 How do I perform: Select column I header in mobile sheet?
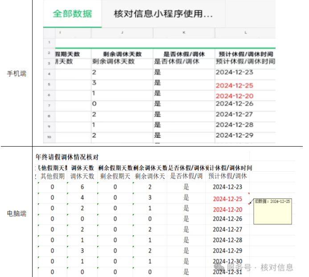click(73, 32)
